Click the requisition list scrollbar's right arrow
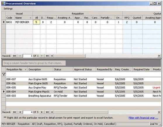The height and width of the screenshot is (127, 163). click(159, 112)
